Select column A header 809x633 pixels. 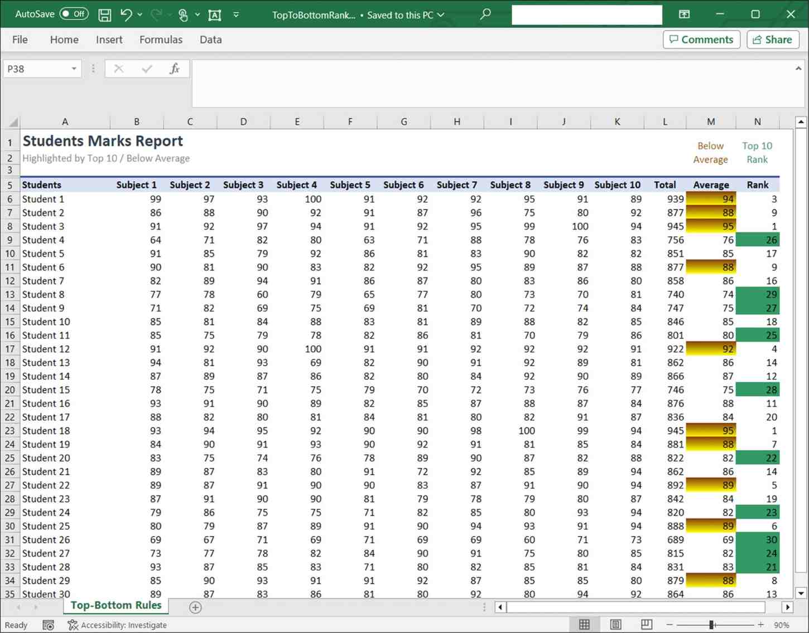(65, 121)
